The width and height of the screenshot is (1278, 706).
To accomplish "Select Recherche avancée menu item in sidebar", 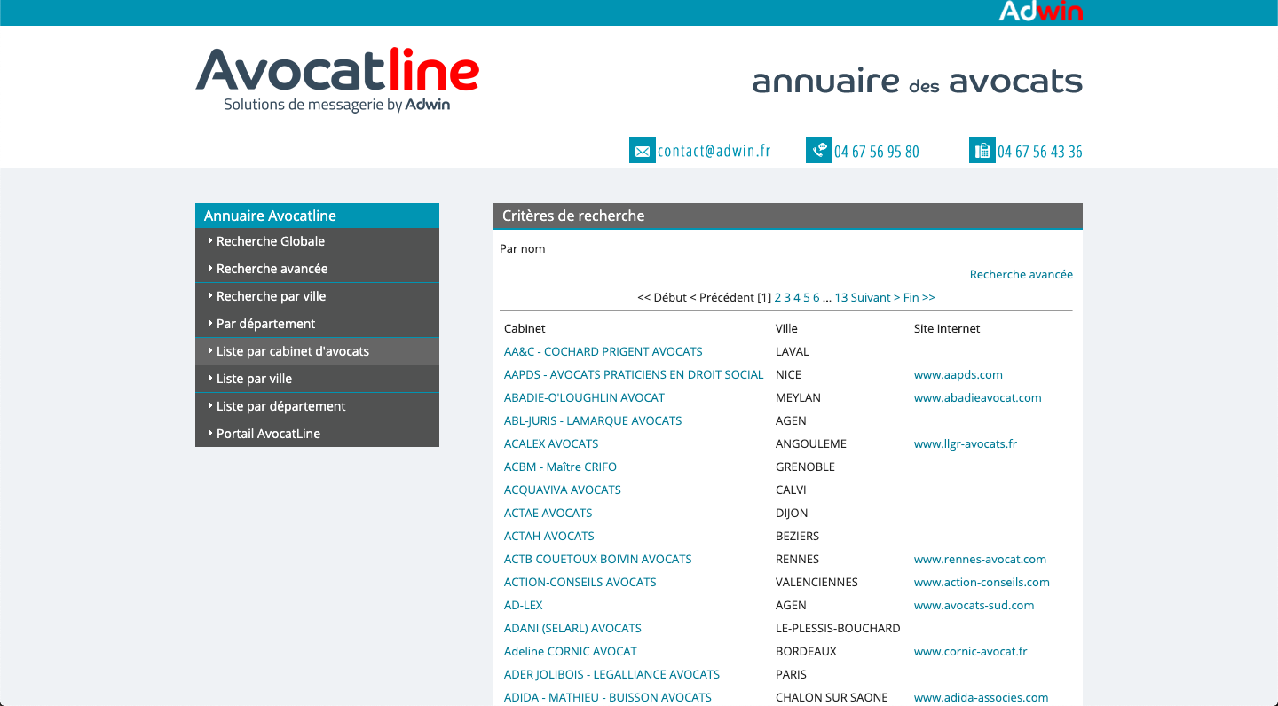I will pos(317,269).
